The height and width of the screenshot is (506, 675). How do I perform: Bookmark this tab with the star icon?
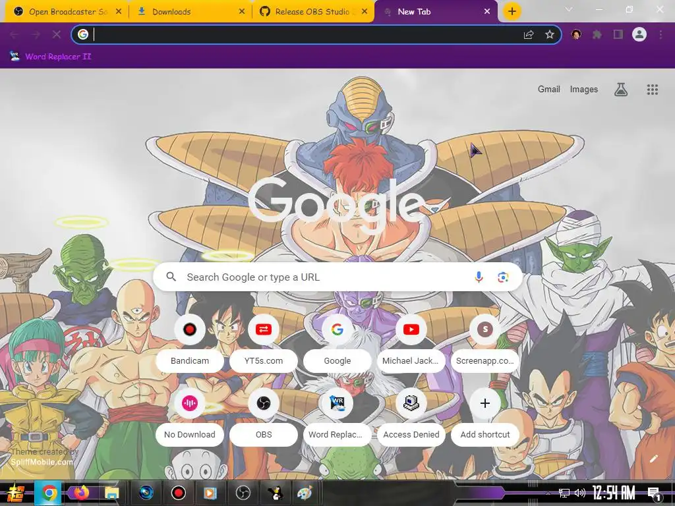coord(549,35)
